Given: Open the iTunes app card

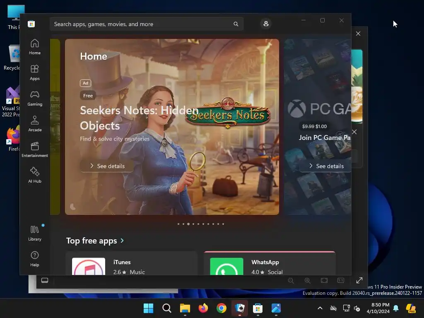Looking at the screenshot, I should coord(131,263).
